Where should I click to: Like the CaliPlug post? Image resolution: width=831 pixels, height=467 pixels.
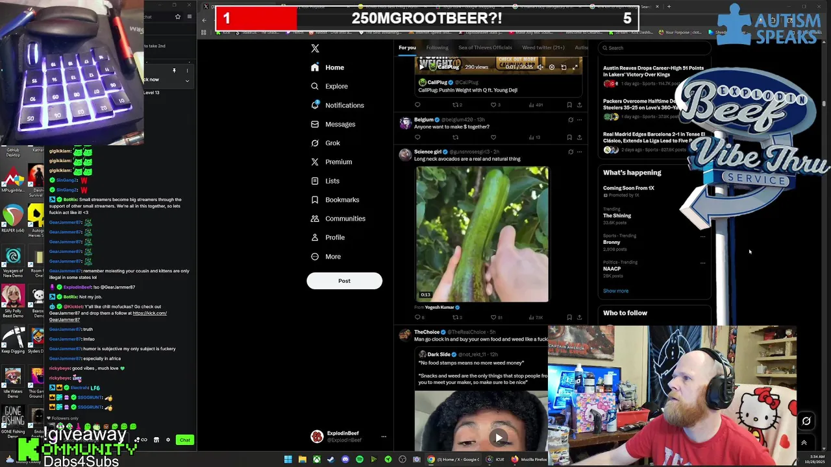[x=493, y=105]
